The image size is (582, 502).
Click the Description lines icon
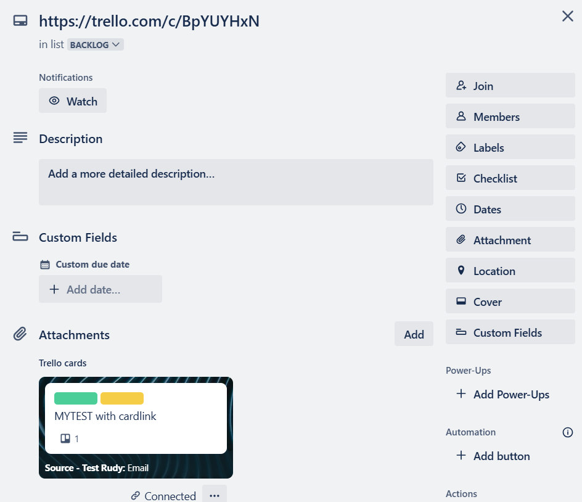(x=20, y=138)
